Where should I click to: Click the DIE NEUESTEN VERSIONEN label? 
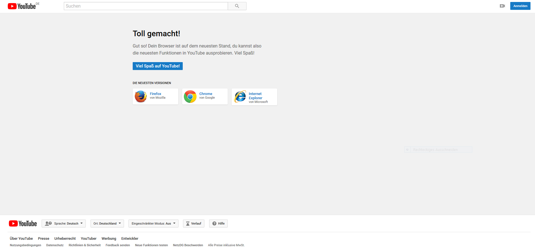(152, 83)
